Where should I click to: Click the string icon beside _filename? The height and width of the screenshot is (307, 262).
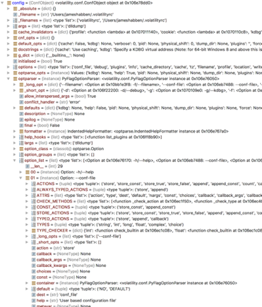point(15,14)
